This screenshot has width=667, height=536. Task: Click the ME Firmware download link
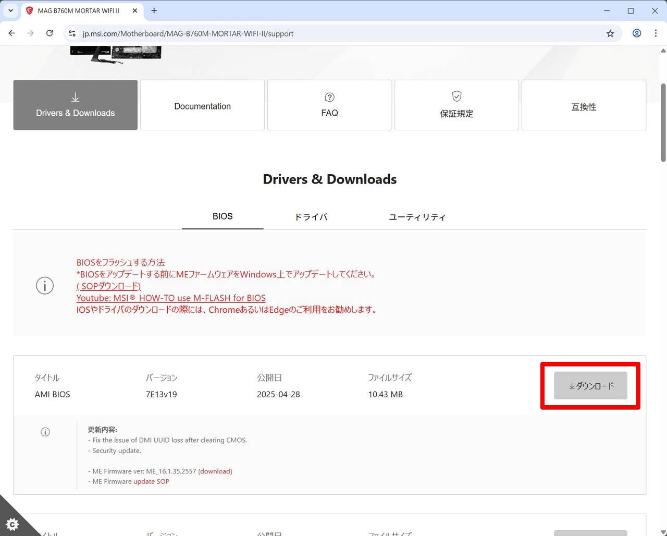click(215, 471)
